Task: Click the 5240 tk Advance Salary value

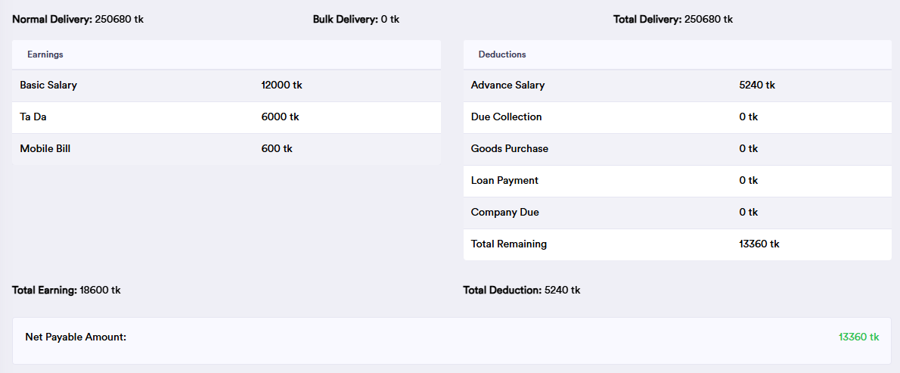Action: point(757,85)
